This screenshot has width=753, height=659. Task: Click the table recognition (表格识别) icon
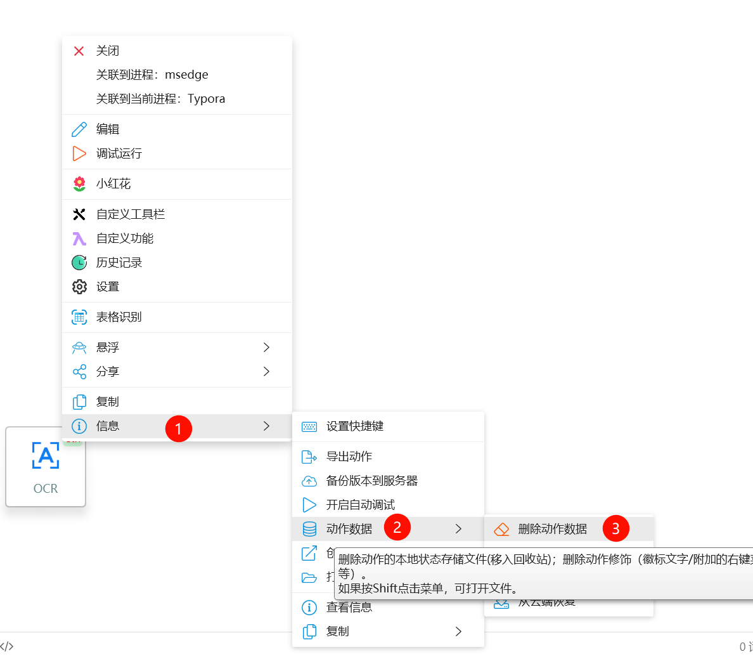(x=79, y=317)
